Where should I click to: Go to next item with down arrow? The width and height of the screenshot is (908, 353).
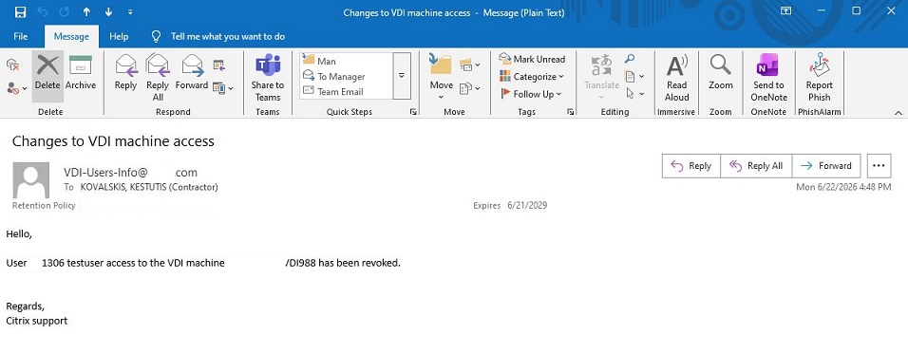coord(108,11)
